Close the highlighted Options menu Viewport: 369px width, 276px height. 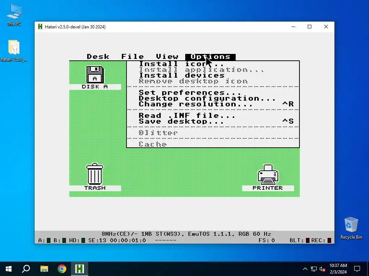210,57
